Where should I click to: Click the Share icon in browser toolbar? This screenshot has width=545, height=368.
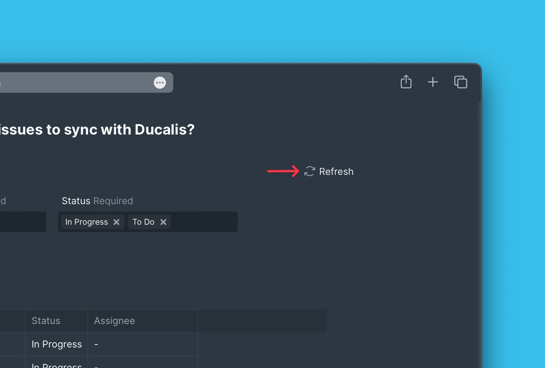click(x=406, y=82)
